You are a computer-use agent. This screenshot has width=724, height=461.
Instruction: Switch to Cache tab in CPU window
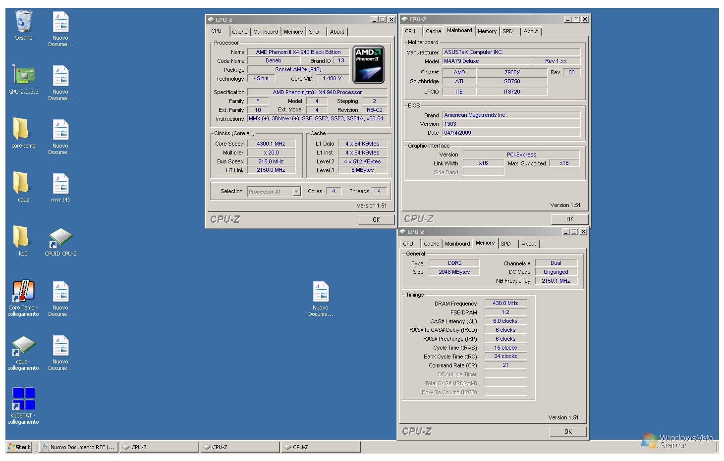pos(239,32)
